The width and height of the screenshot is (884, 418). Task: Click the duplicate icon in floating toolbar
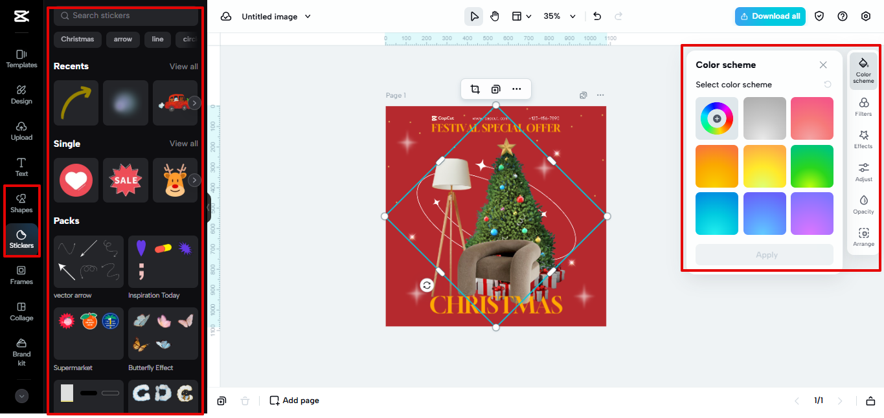point(495,89)
